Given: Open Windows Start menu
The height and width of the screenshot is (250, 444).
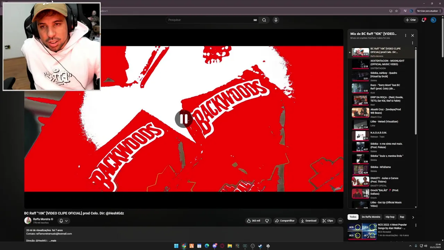Looking at the screenshot, I should pos(176,246).
